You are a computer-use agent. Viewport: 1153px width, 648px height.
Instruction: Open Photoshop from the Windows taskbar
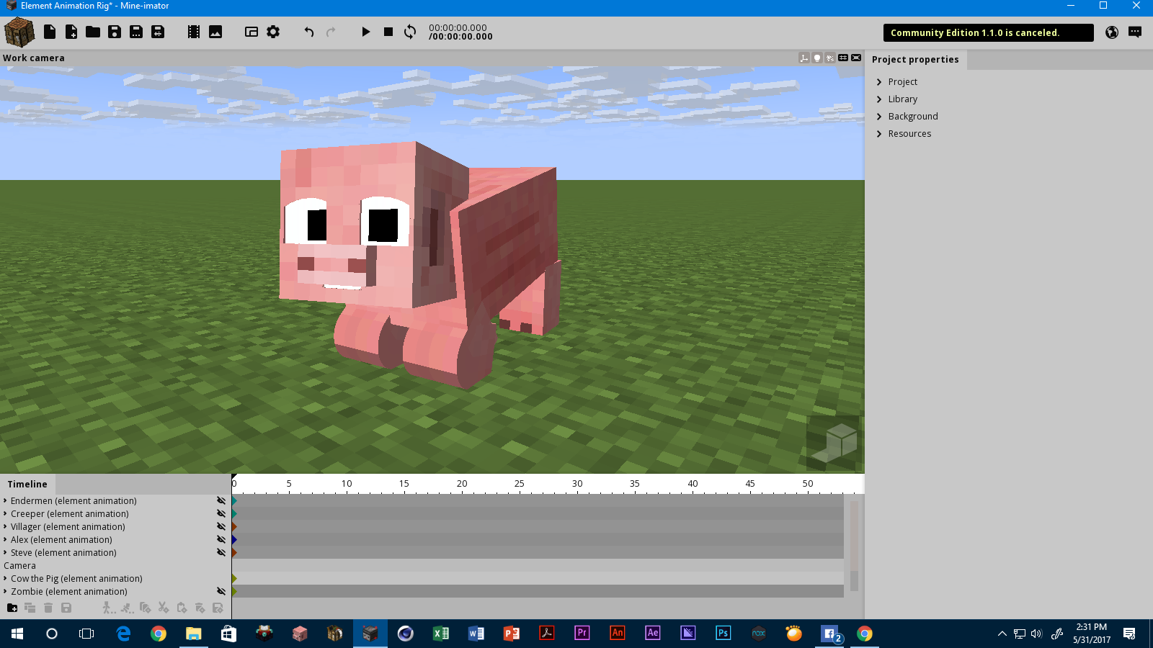723,633
